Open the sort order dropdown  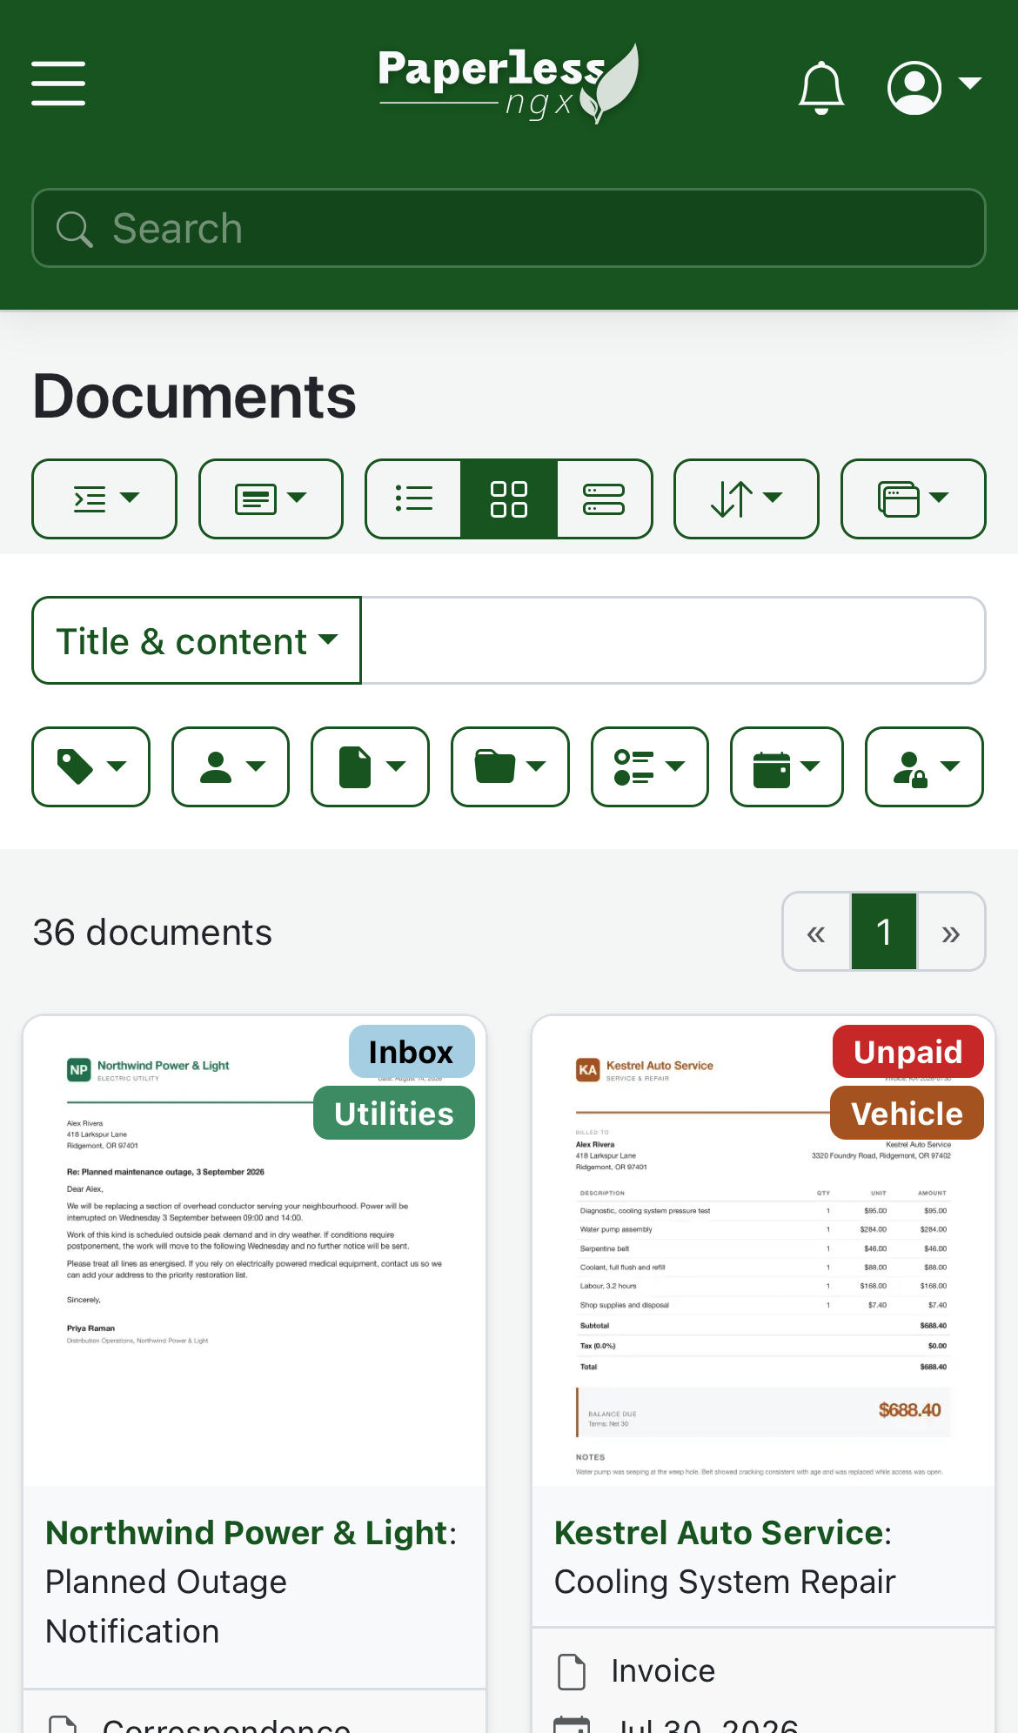tap(747, 498)
